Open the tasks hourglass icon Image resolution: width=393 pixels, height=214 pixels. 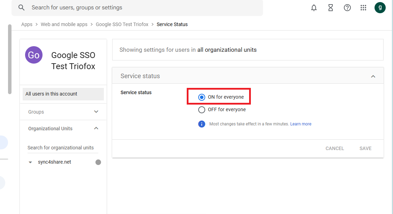click(331, 8)
